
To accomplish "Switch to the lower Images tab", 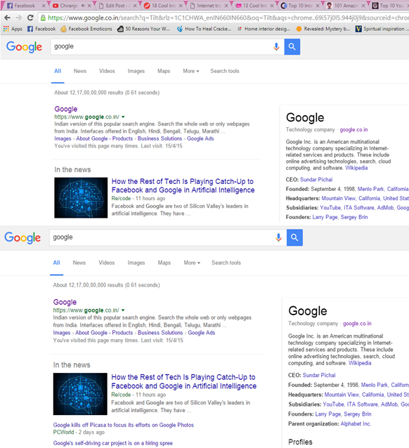I will pyautogui.click(x=136, y=263).
